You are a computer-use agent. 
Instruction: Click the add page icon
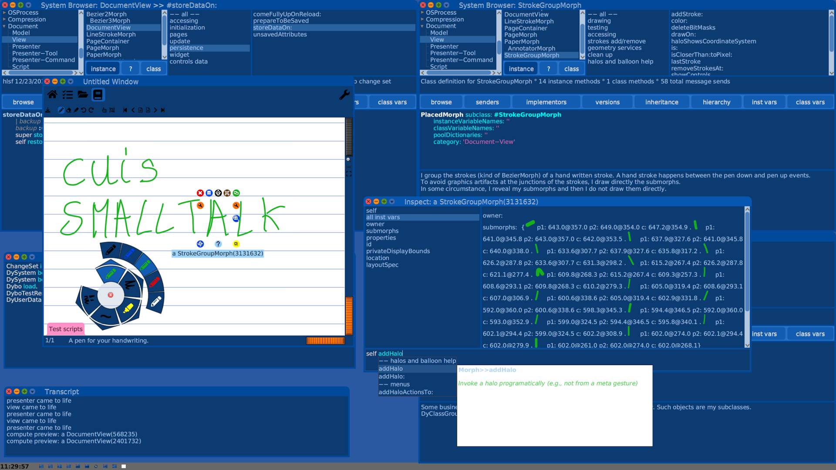141,110
